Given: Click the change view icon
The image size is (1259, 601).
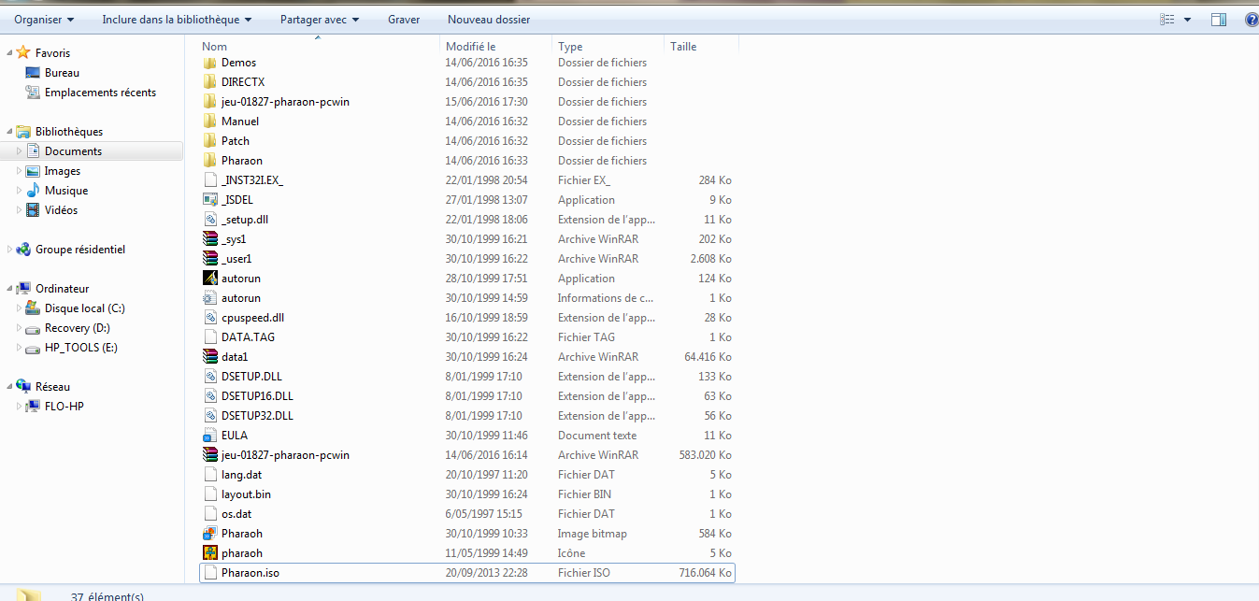Looking at the screenshot, I should (x=1167, y=19).
